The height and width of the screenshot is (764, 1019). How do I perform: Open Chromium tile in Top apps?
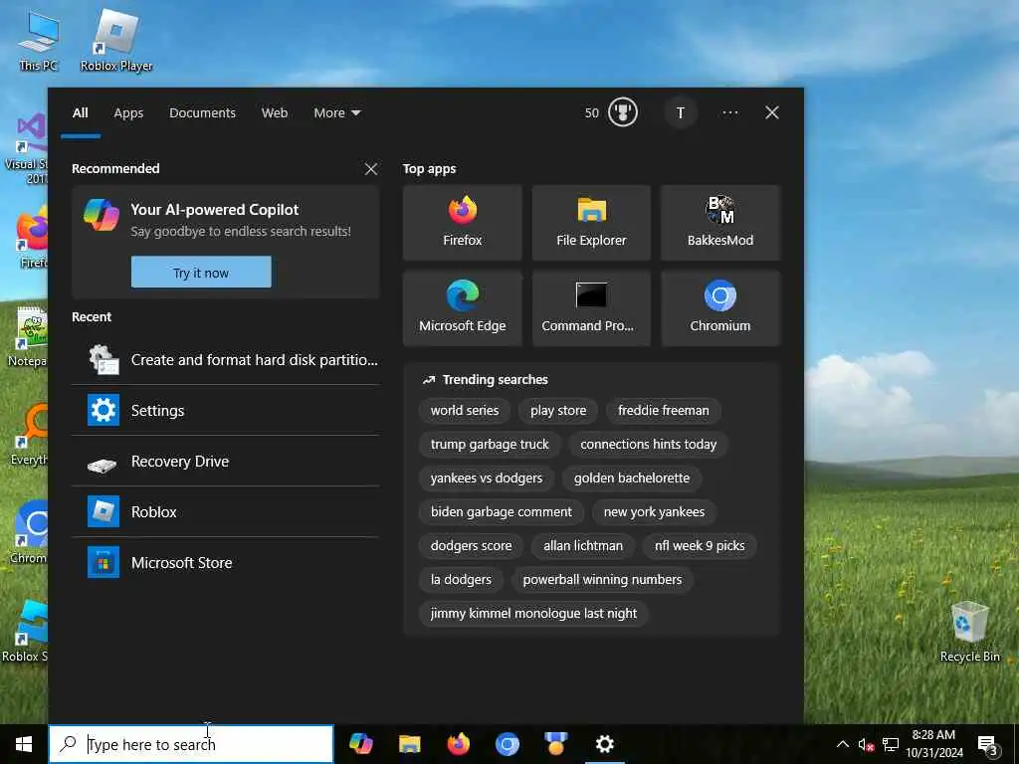pos(720,308)
